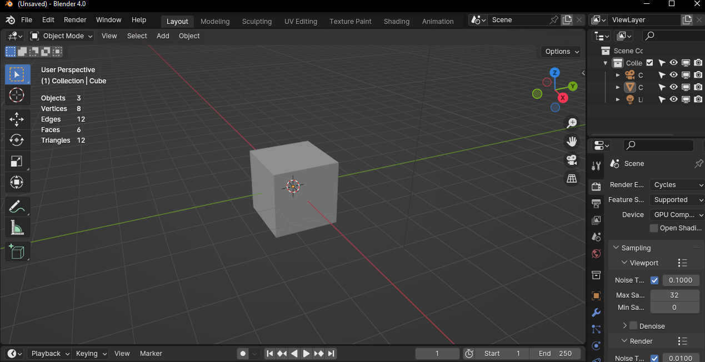
Task: Open the Render Engine Cycles dropdown
Action: [676, 185]
